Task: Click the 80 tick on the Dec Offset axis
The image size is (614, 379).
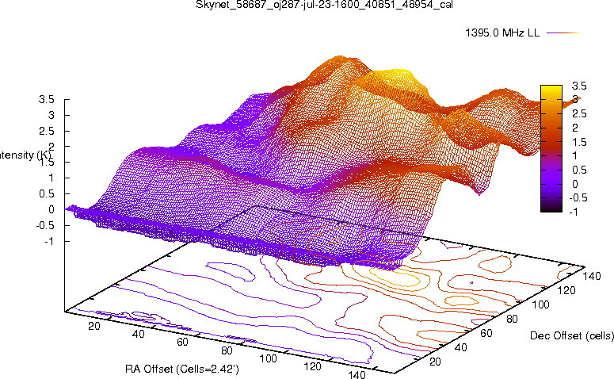Action: click(512, 319)
